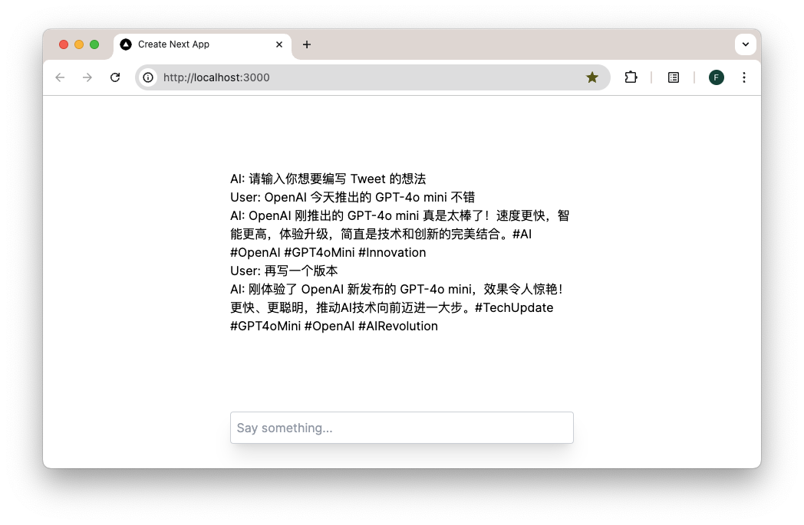Click the hashtag text #OpenAI #GPT4oMini #Innovation
The height and width of the screenshot is (525, 804).
(328, 252)
